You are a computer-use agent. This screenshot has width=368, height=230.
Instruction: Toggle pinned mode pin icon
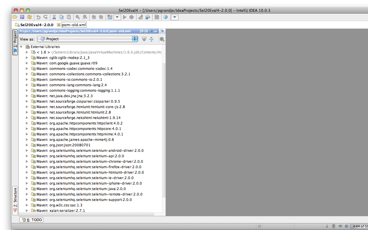[x=151, y=31]
